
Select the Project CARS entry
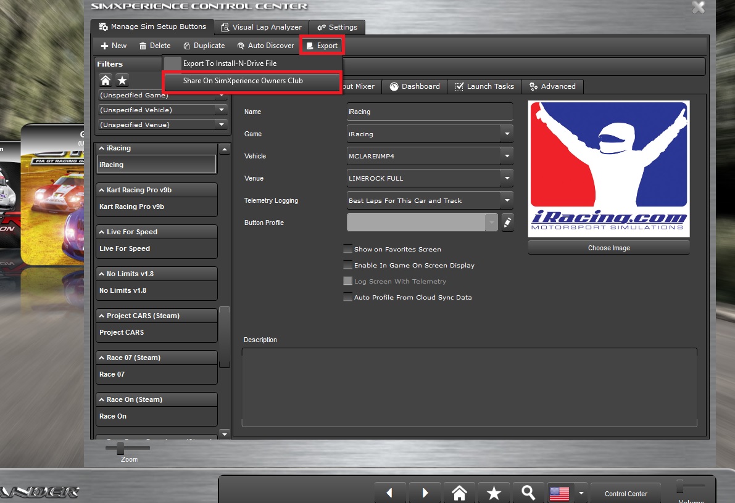[x=157, y=332]
